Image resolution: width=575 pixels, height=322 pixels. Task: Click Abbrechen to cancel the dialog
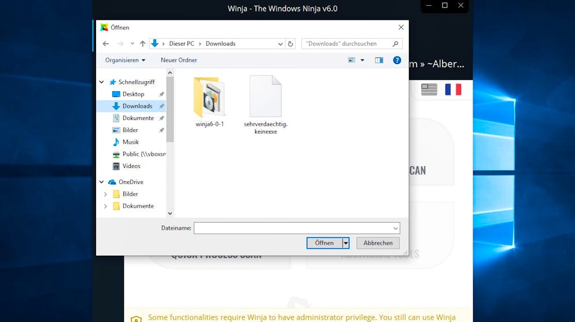click(x=378, y=243)
